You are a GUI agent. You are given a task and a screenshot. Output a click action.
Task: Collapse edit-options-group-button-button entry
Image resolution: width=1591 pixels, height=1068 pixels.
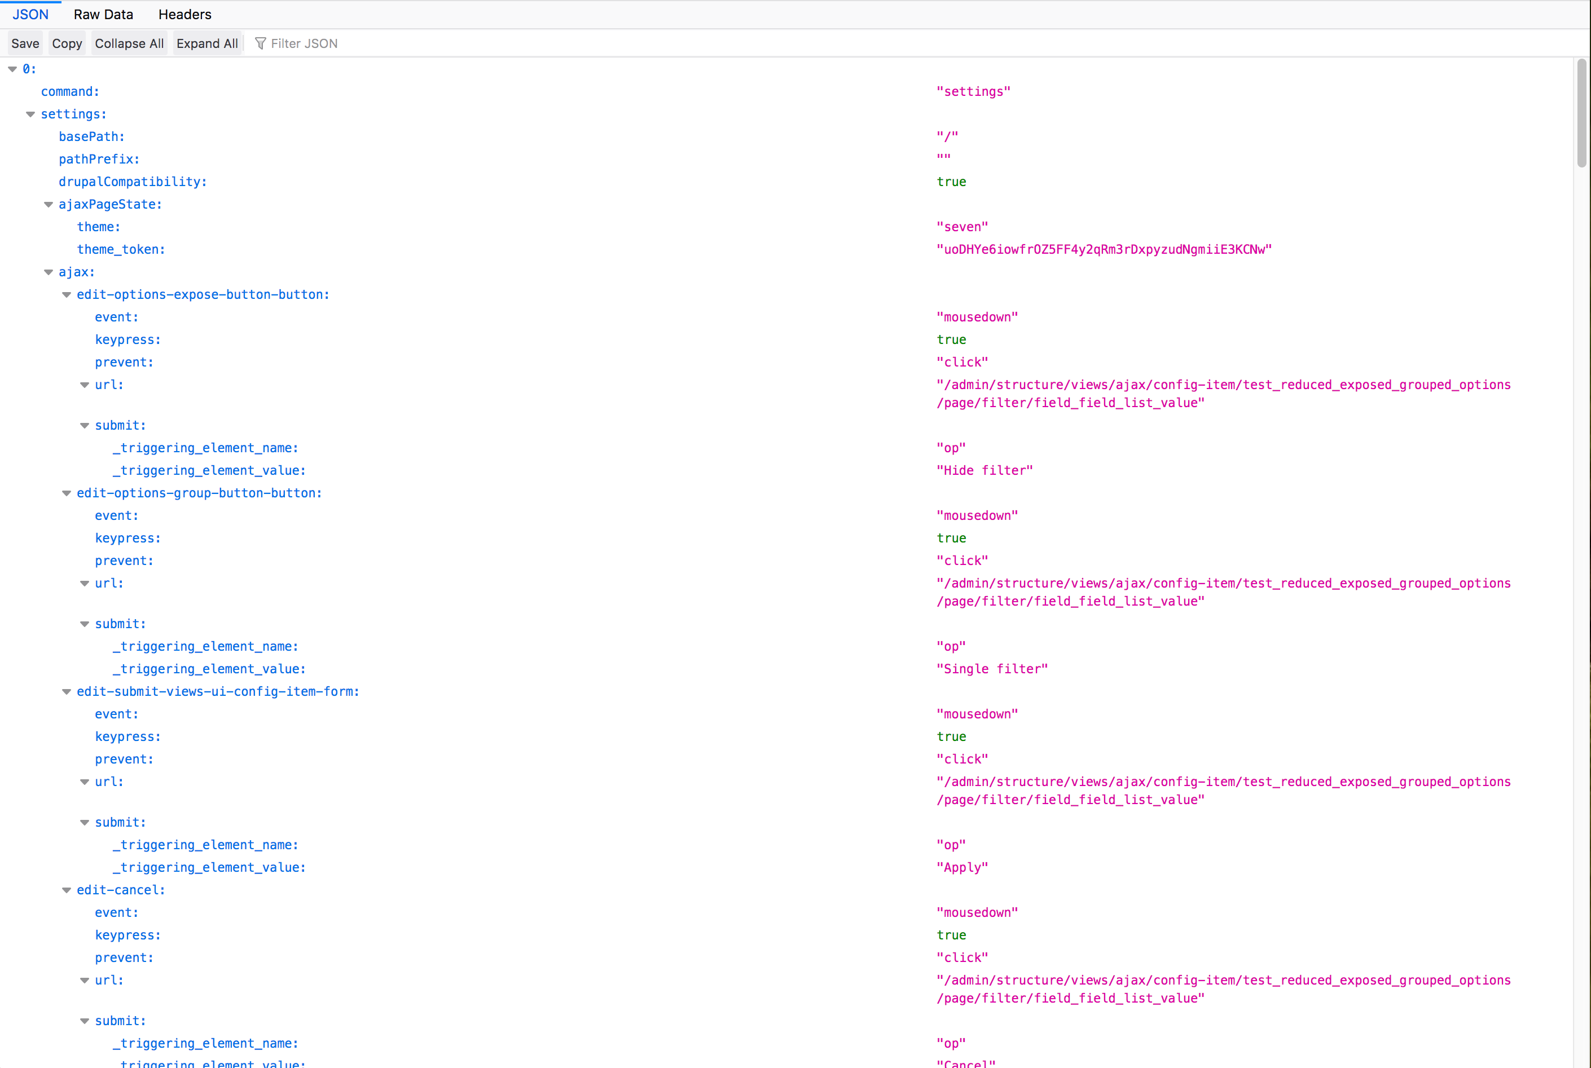point(66,492)
